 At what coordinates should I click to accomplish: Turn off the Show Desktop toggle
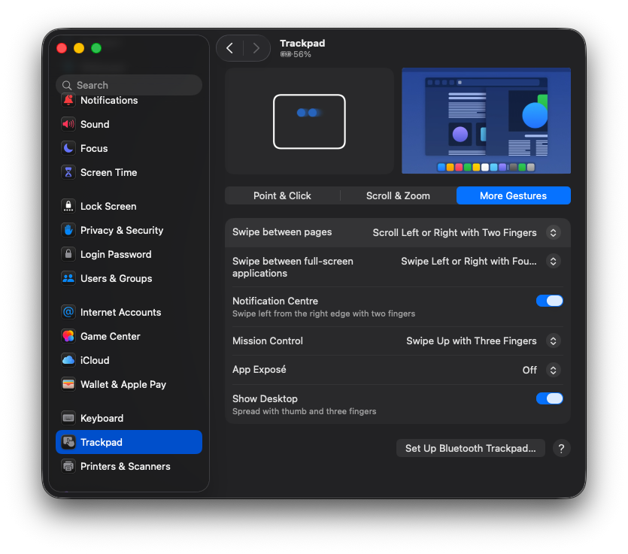549,398
